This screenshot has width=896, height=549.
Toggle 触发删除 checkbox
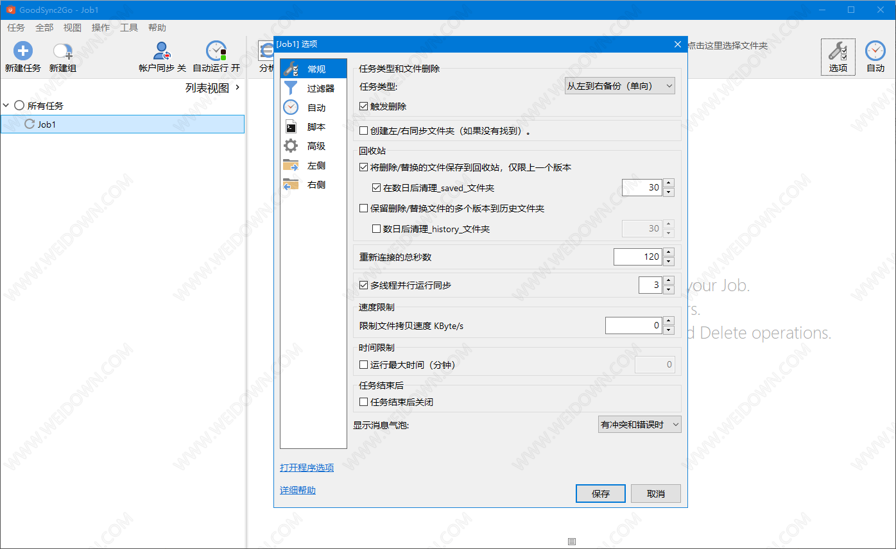coord(364,106)
